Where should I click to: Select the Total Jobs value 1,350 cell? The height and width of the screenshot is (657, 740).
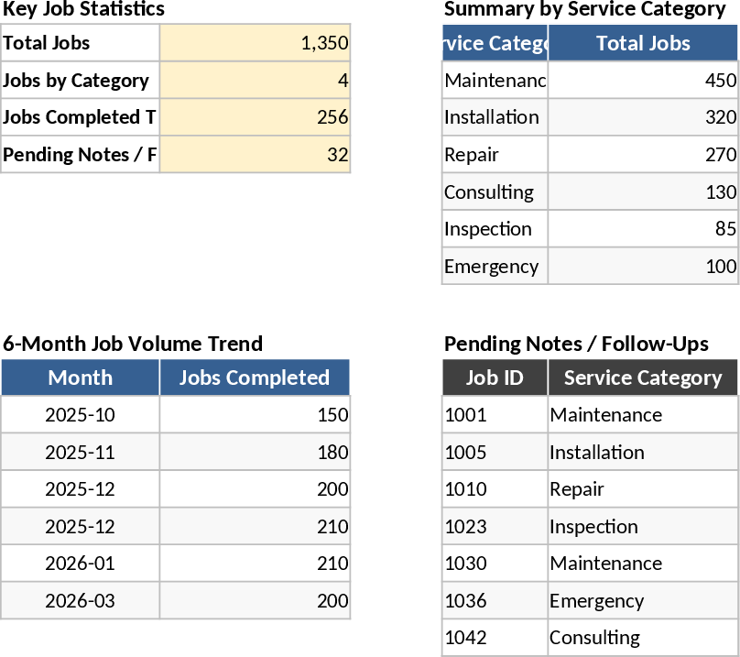tap(255, 43)
